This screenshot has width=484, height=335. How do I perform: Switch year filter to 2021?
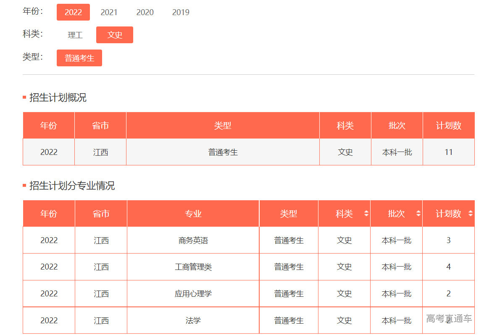point(109,12)
